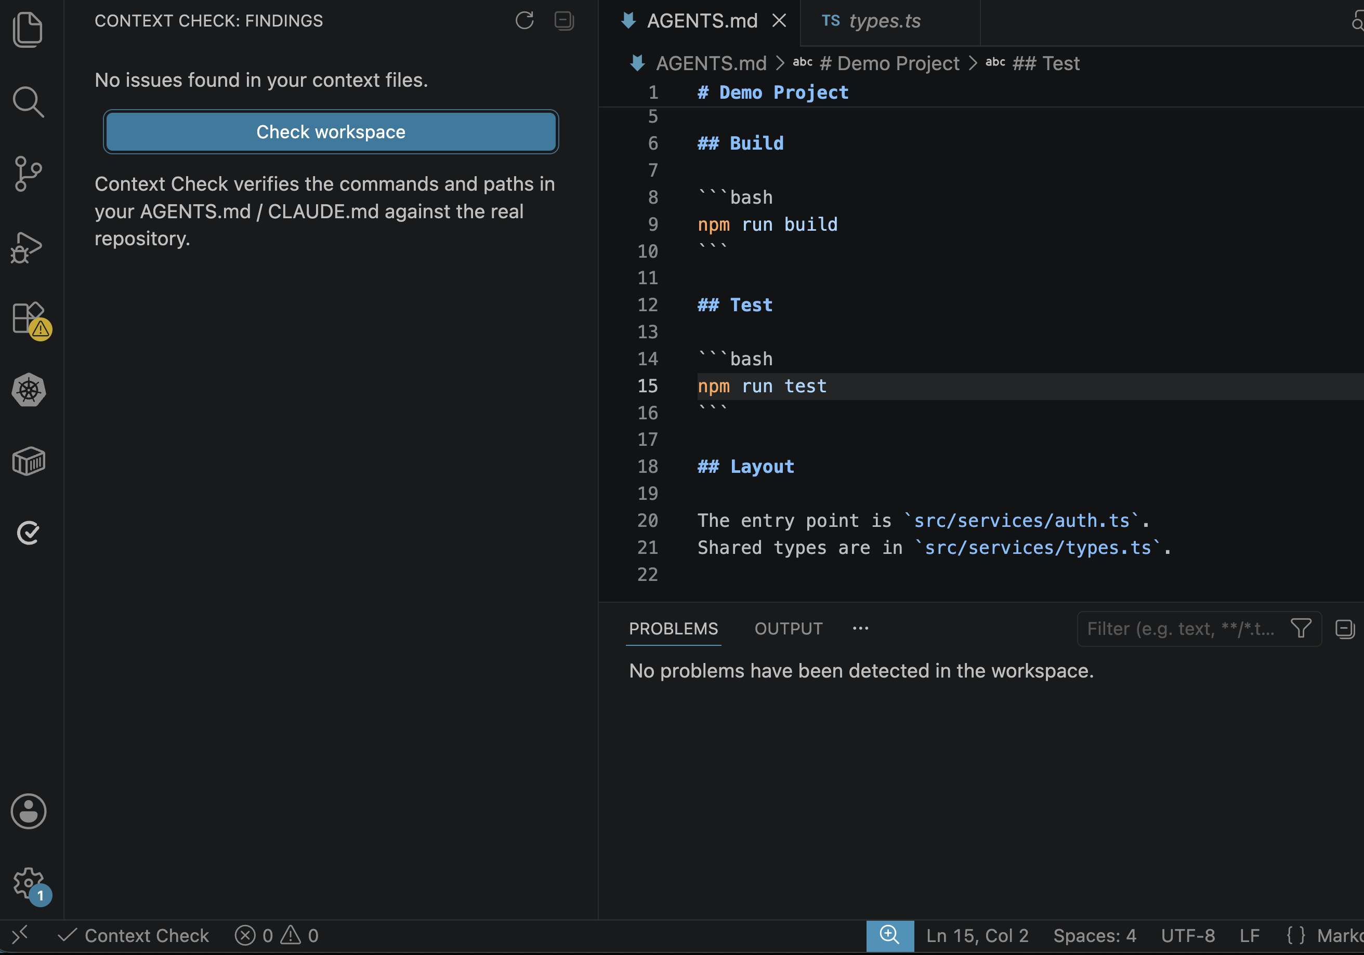Viewport: 1364px width, 955px height.
Task: Refresh the Context Check findings
Action: click(524, 21)
